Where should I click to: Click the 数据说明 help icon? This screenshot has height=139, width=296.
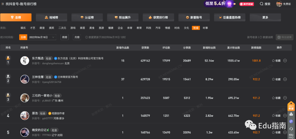(261, 37)
